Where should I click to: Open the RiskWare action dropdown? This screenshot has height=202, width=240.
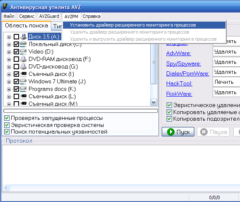tap(226, 92)
